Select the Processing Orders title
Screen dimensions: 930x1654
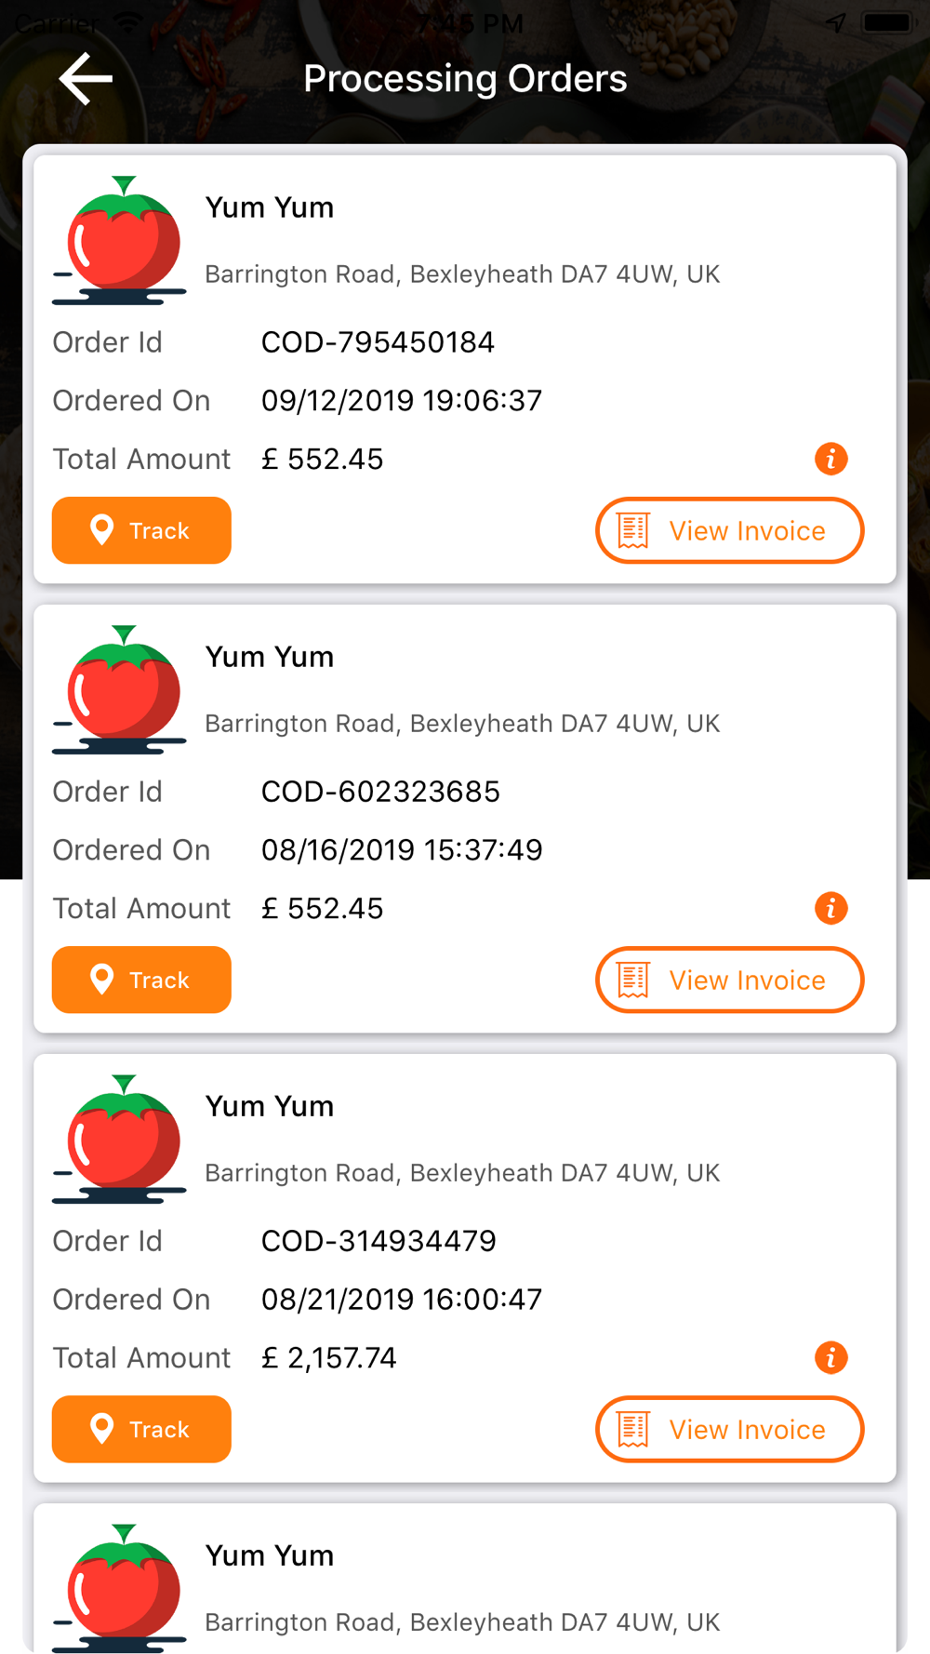(465, 79)
